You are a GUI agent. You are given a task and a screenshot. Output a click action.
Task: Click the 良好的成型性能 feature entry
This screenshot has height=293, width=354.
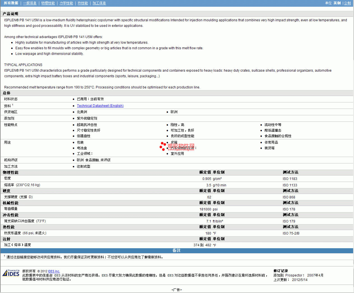click(182, 136)
